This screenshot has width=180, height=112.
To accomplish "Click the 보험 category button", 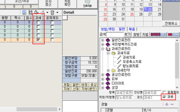I will coord(67,85).
